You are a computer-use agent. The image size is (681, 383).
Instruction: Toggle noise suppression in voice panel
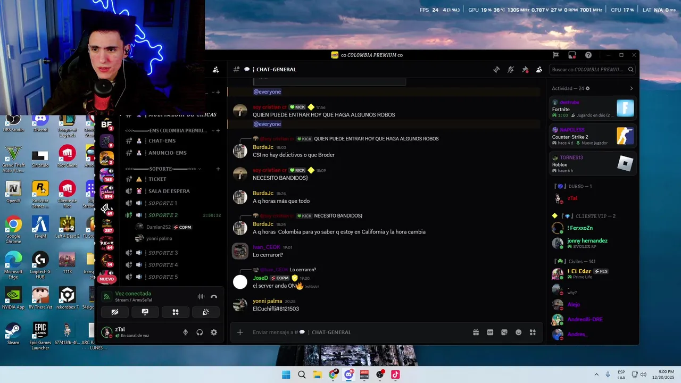(201, 297)
